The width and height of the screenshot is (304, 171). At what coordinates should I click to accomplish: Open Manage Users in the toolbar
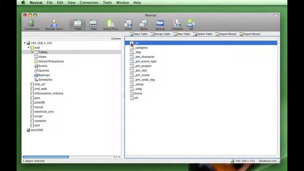click(x=54, y=25)
